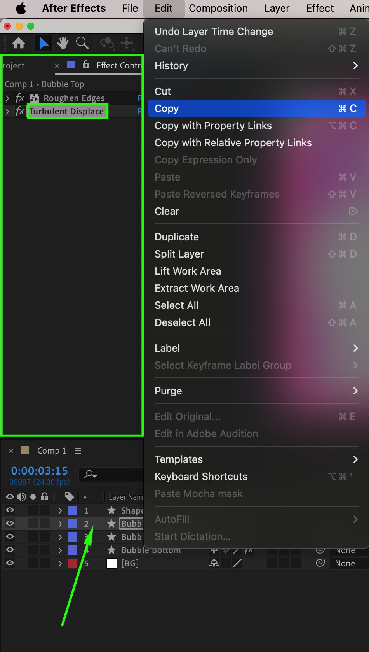Screen dimensions: 369x652
Task: Open the Composition menu in menu bar
Action: pos(218,8)
